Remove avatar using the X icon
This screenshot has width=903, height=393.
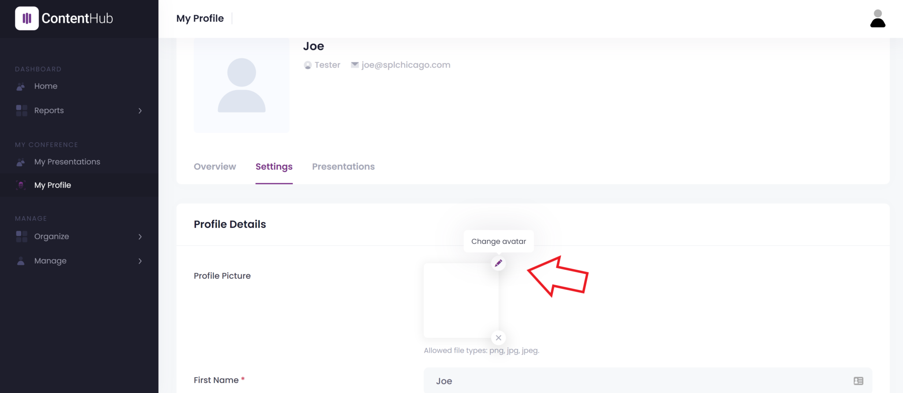pyautogui.click(x=498, y=338)
